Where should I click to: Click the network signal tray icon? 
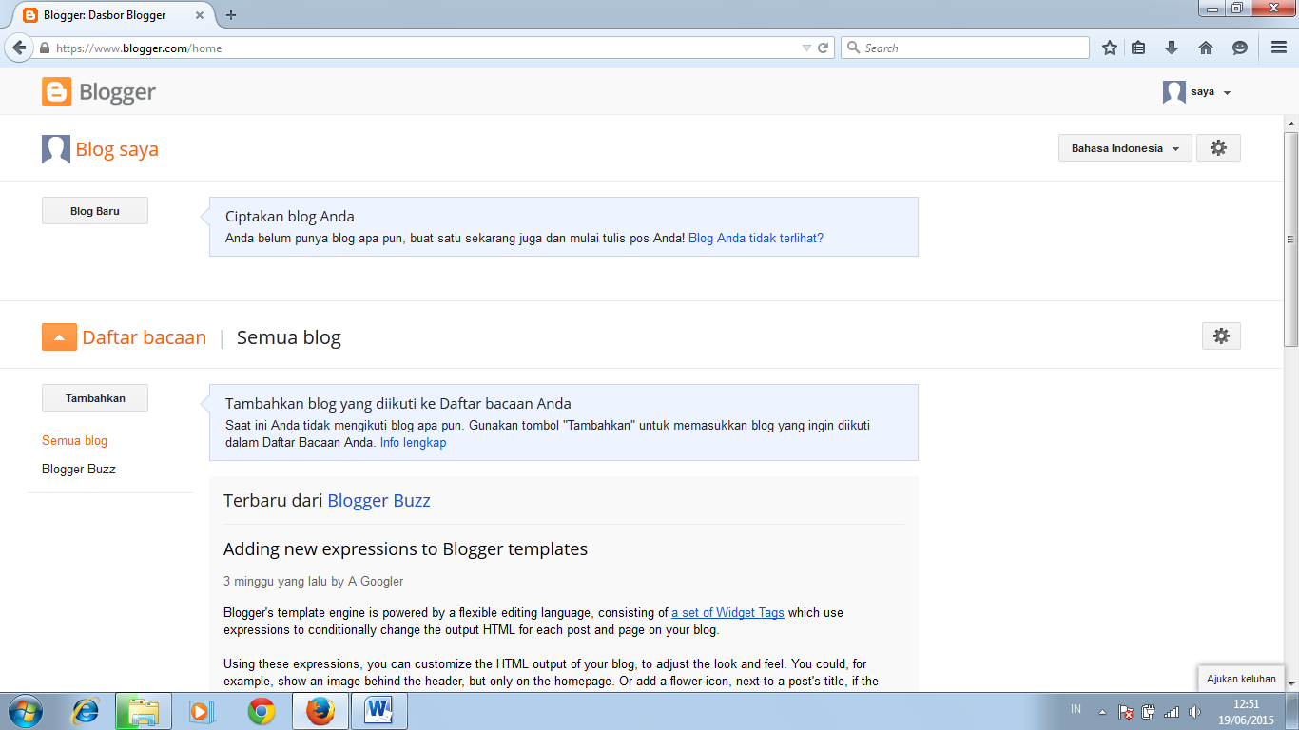click(1172, 711)
